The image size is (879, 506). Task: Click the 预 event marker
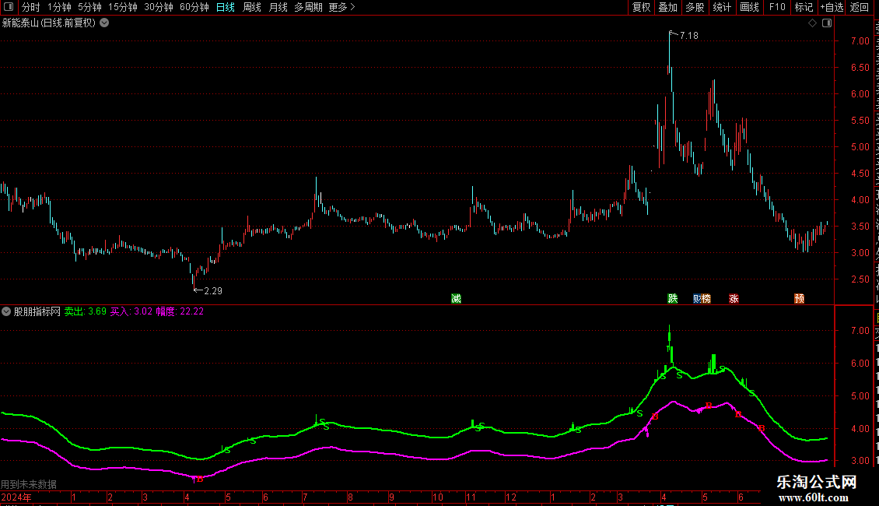(x=800, y=298)
